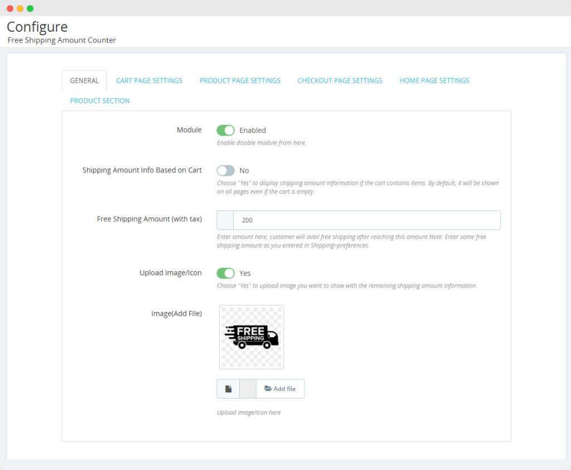The width and height of the screenshot is (571, 470).
Task: Disable the Module toggle switch
Action: click(x=225, y=130)
